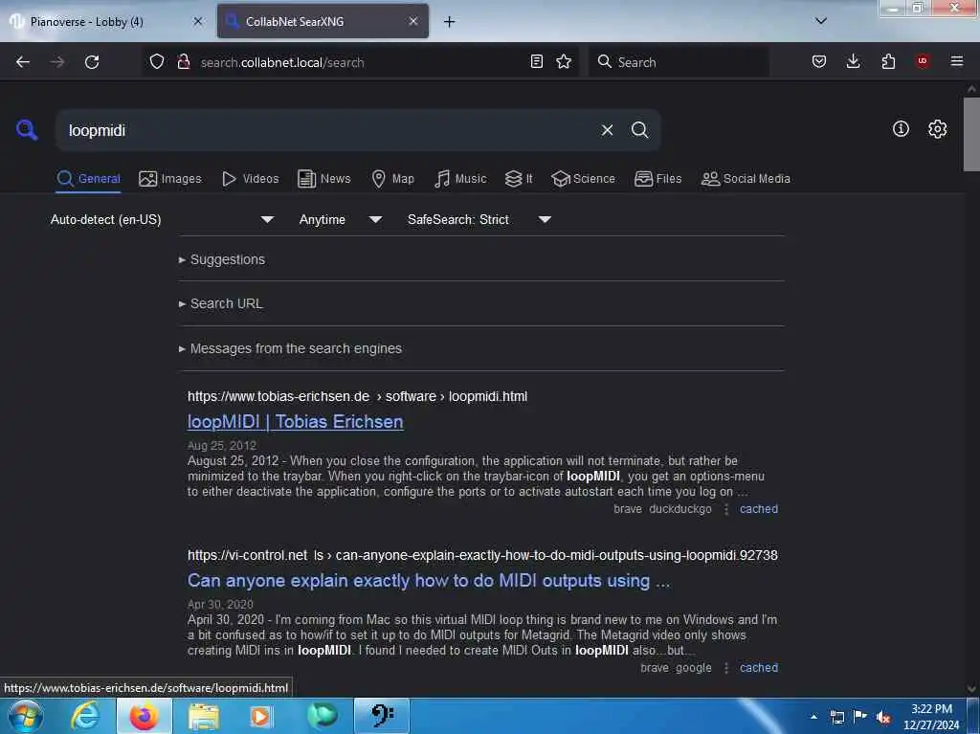The height and width of the screenshot is (734, 980).
Task: Open options dots beside google label
Action: [x=725, y=668]
